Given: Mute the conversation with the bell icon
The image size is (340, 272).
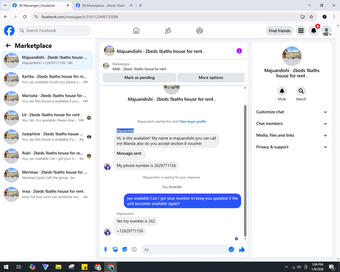Looking at the screenshot, I should [282, 91].
